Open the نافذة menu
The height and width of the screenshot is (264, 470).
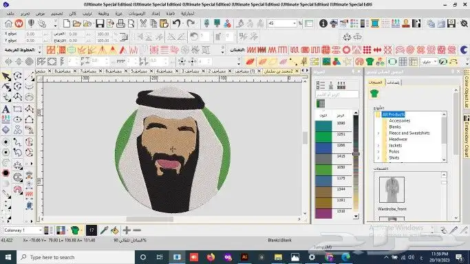click(x=170, y=14)
